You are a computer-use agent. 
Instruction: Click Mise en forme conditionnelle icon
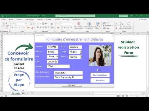[79, 24]
